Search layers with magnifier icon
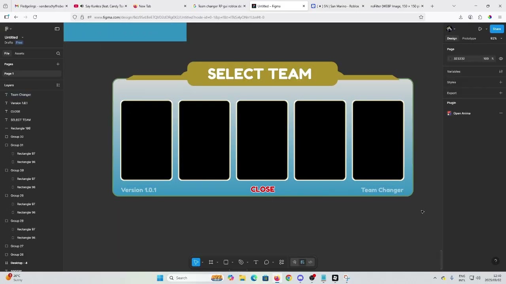The width and height of the screenshot is (506, 284). [x=58, y=54]
